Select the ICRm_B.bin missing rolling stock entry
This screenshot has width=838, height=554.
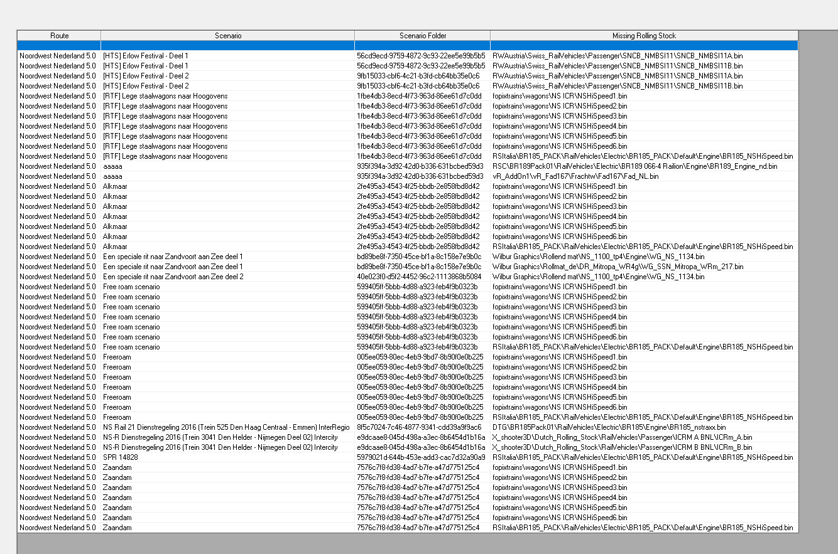click(x=622, y=447)
